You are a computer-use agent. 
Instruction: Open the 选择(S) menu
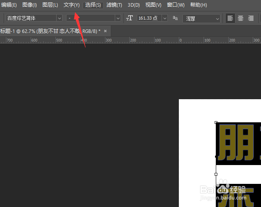tap(93, 5)
